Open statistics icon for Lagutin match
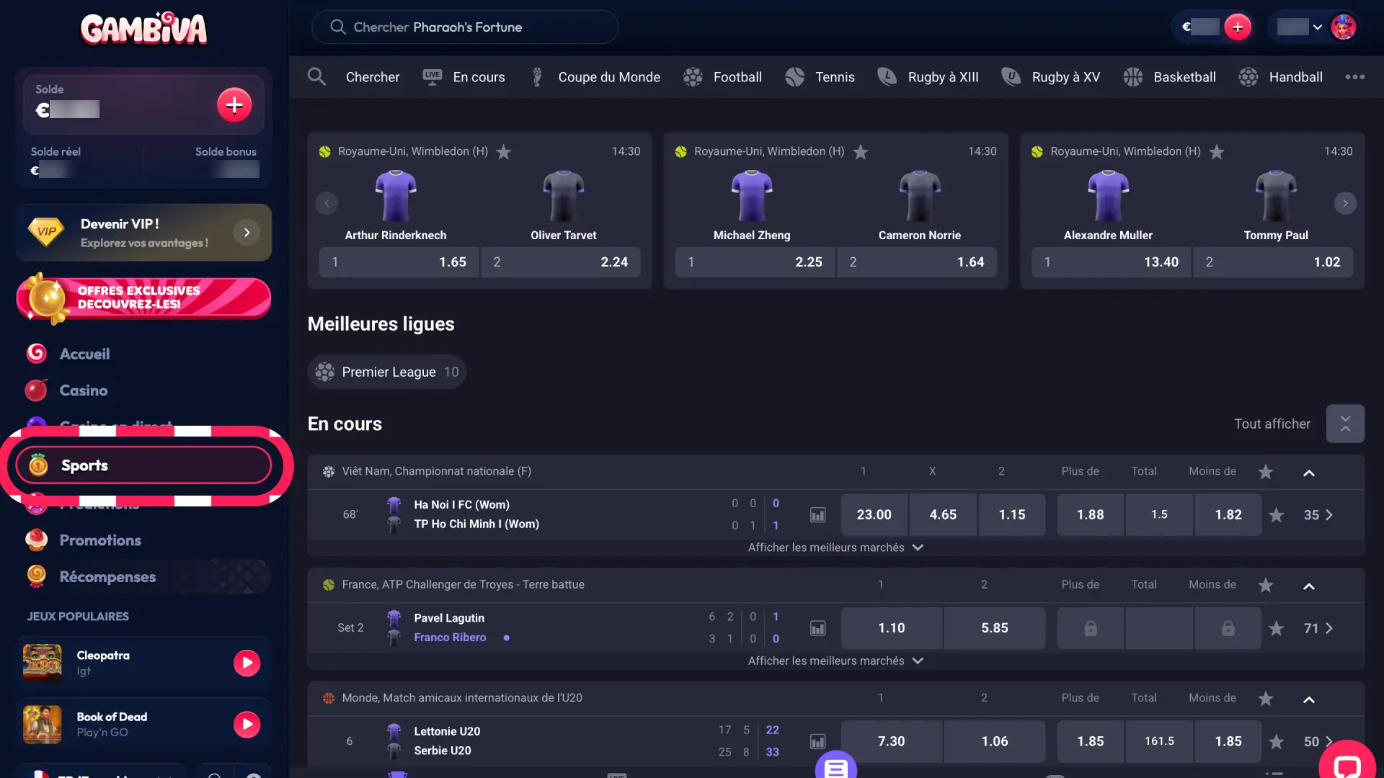This screenshot has height=778, width=1384. click(817, 628)
